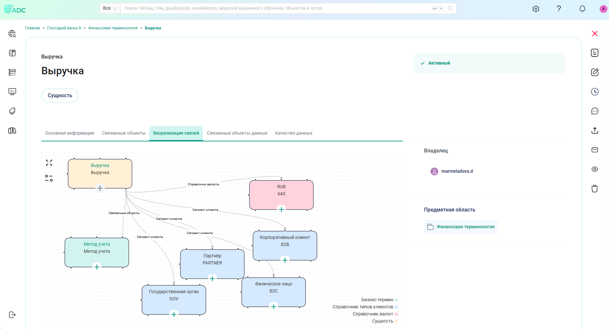Image resolution: width=609 pixels, height=329 pixels.
Task: Open the globe search icon in left sidebar
Action: coord(12,34)
